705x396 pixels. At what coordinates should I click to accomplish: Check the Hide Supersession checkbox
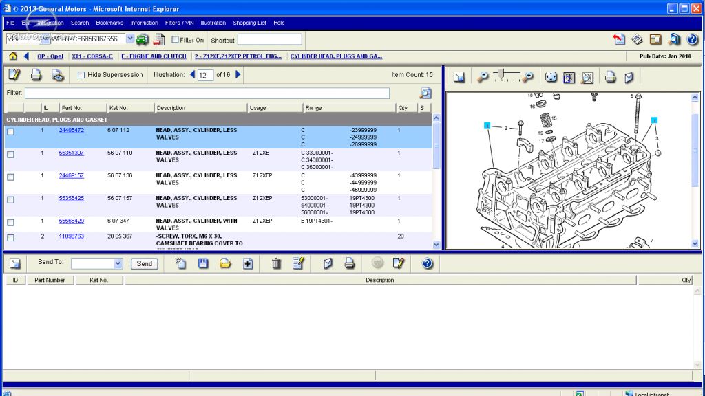[x=81, y=75]
